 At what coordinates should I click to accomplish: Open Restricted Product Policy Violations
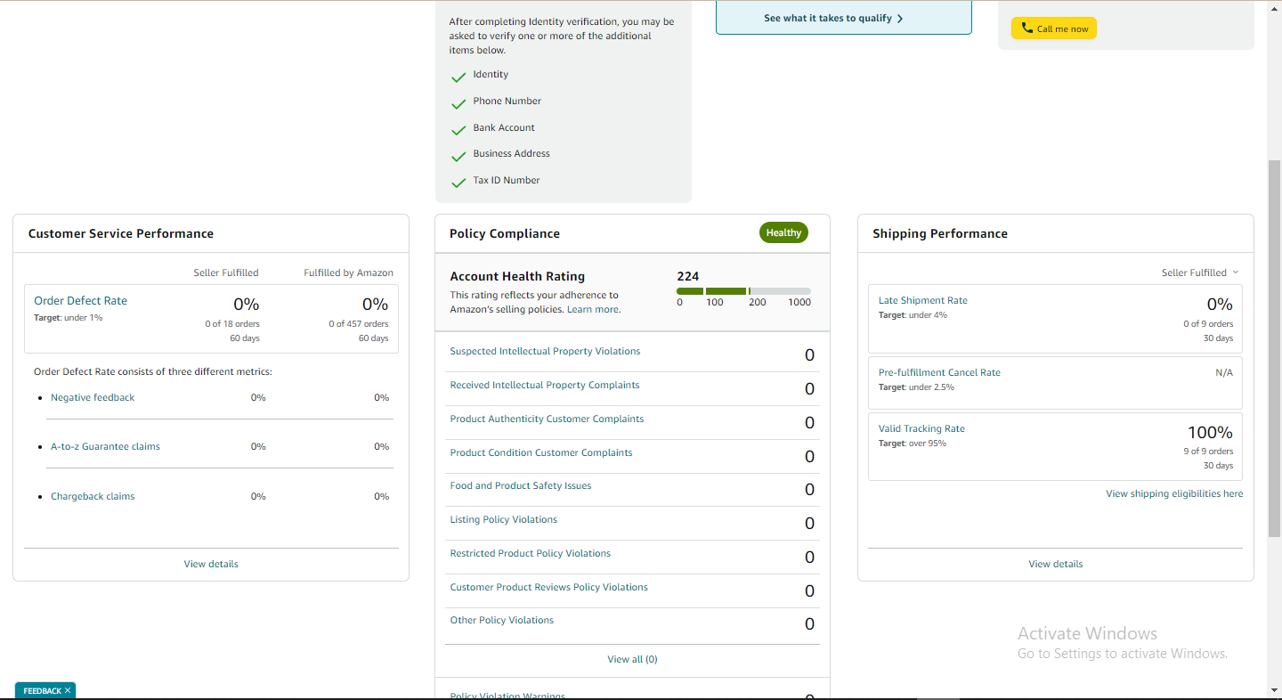point(531,553)
